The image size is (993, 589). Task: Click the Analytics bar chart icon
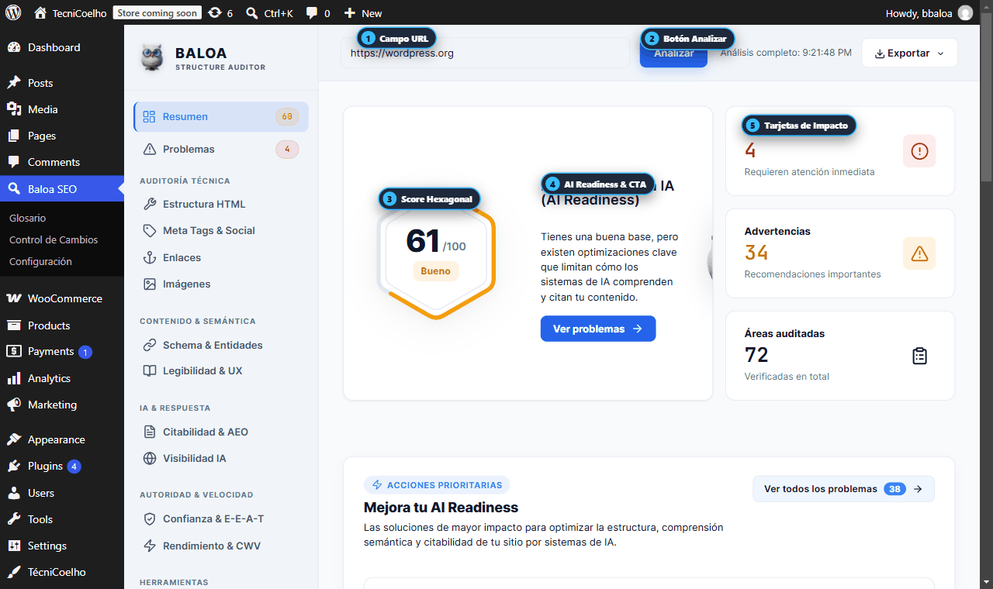[x=14, y=378]
